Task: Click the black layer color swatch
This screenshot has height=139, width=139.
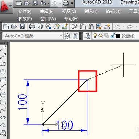Action: point(118,36)
